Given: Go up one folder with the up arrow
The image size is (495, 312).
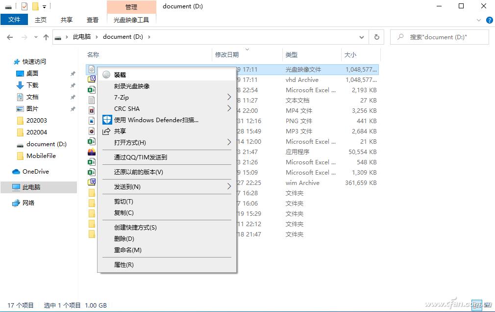Looking at the screenshot, I should [x=46, y=37].
